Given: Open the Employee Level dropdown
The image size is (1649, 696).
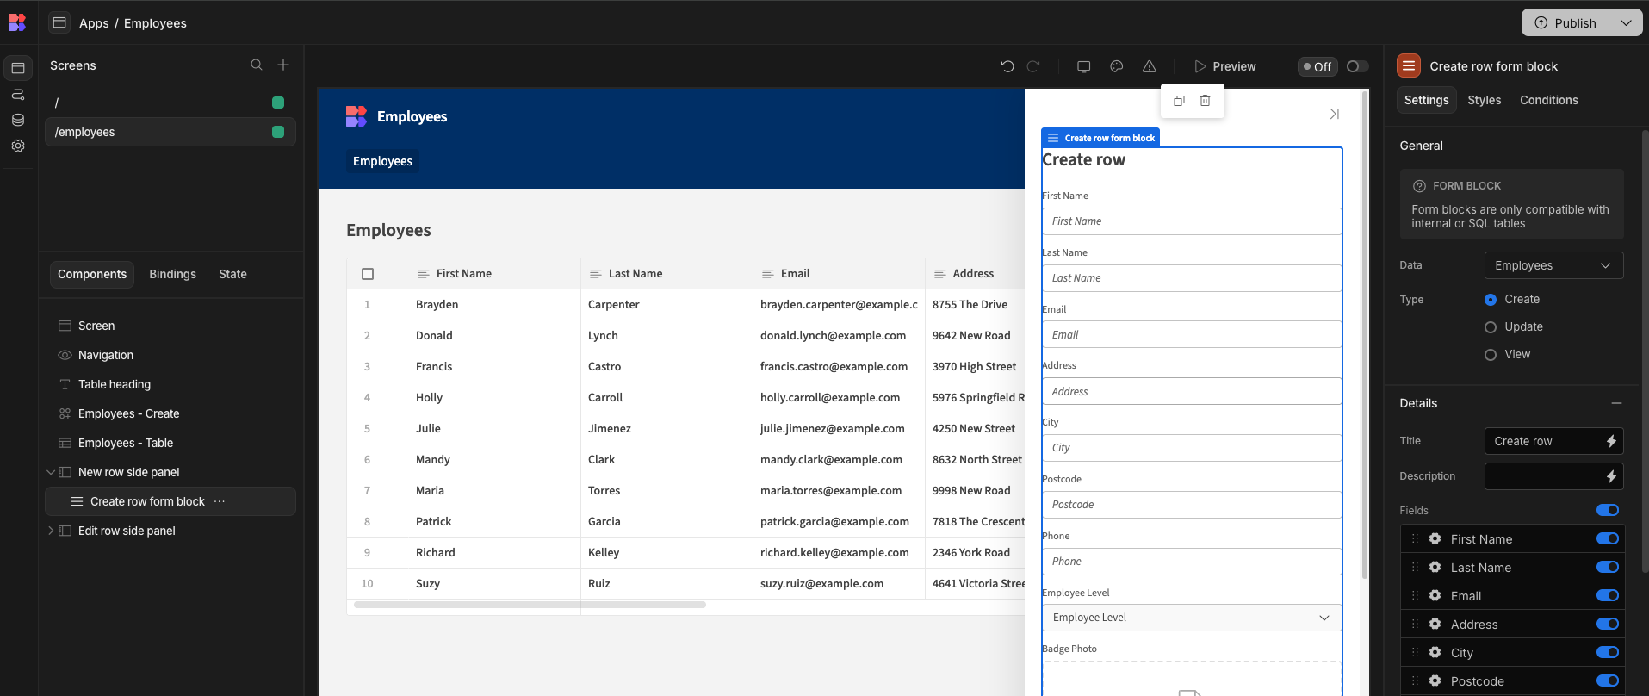Looking at the screenshot, I should click(x=1192, y=618).
